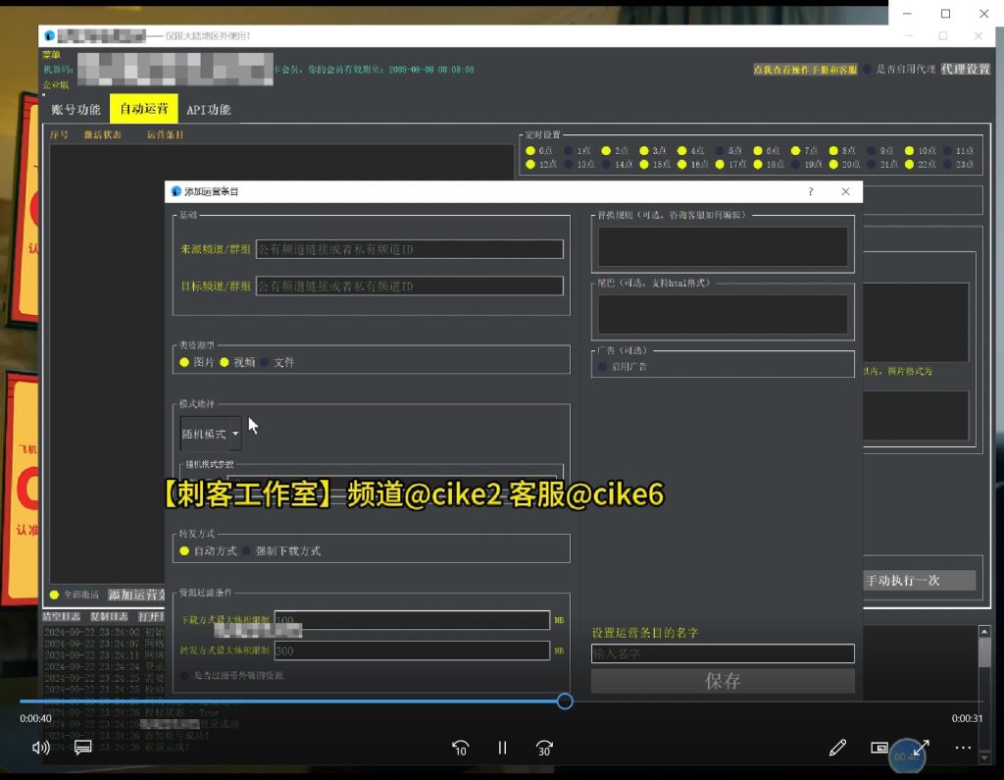
Task: Rewind 10 seconds using the skip-back icon
Action: (x=460, y=747)
